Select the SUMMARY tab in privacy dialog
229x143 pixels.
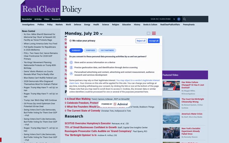[x=76, y=51]
